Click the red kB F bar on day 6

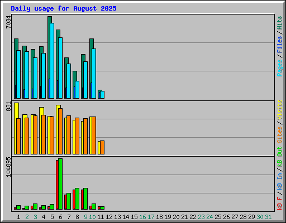click(x=57, y=185)
